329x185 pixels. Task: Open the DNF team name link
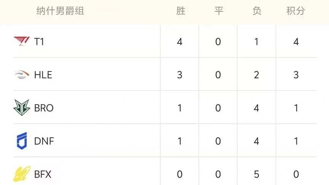tap(44, 141)
